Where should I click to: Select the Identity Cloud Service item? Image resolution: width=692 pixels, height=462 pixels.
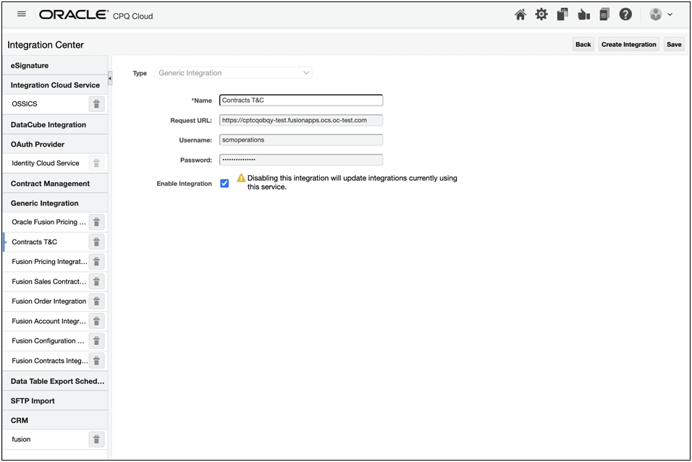pyautogui.click(x=46, y=163)
